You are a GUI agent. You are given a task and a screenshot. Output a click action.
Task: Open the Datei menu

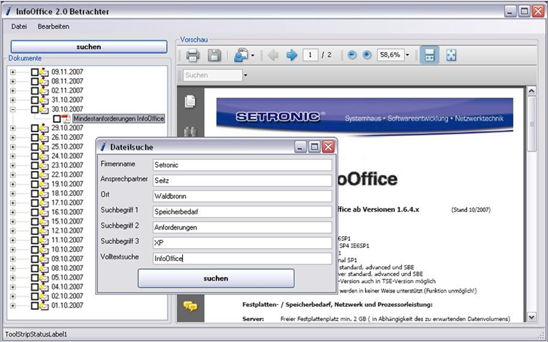(19, 26)
